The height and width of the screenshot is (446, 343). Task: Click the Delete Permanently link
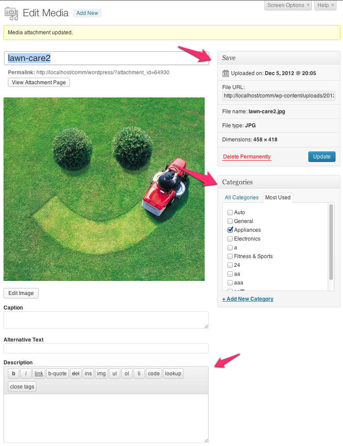pos(246,157)
